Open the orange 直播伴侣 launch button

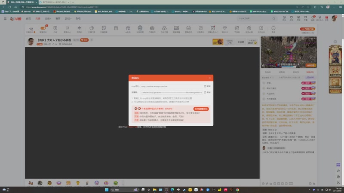coord(201,109)
